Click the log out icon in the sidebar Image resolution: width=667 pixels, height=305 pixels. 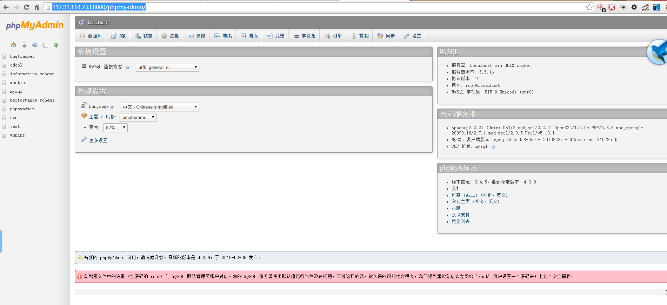point(24,45)
